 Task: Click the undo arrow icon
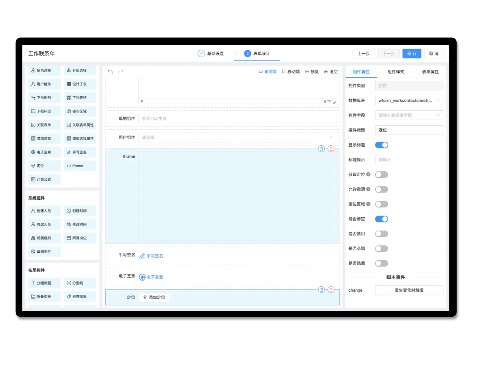(110, 72)
